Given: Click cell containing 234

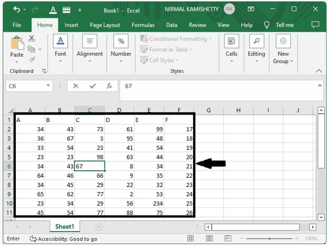Looking at the screenshot, I should pos(149,203).
